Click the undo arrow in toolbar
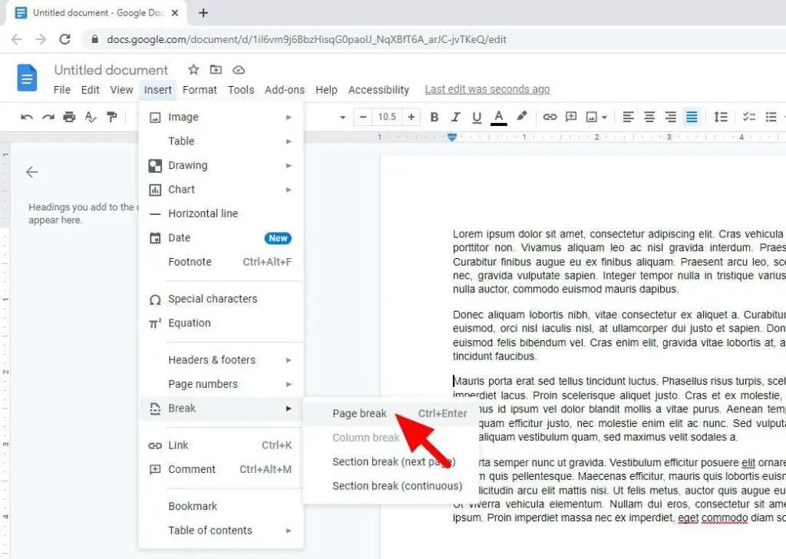786x559 pixels. tap(27, 117)
